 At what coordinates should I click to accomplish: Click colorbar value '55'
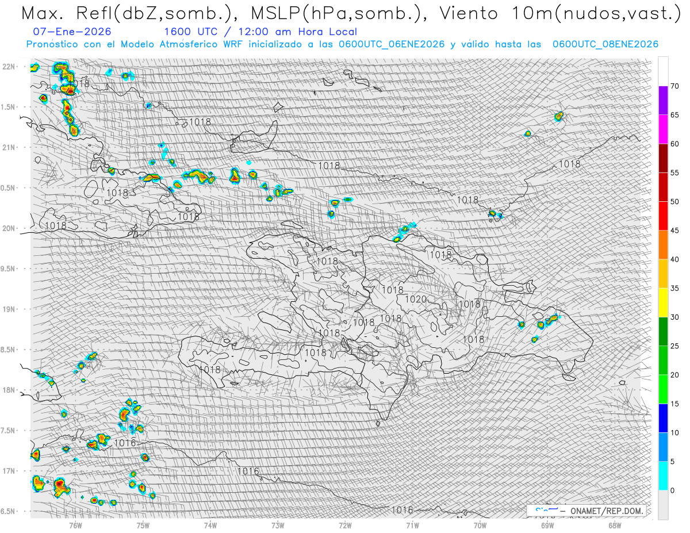click(x=674, y=172)
